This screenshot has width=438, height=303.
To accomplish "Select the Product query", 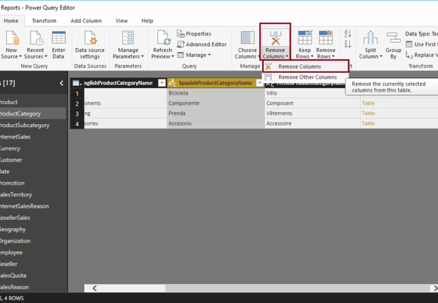I will tap(33, 102).
